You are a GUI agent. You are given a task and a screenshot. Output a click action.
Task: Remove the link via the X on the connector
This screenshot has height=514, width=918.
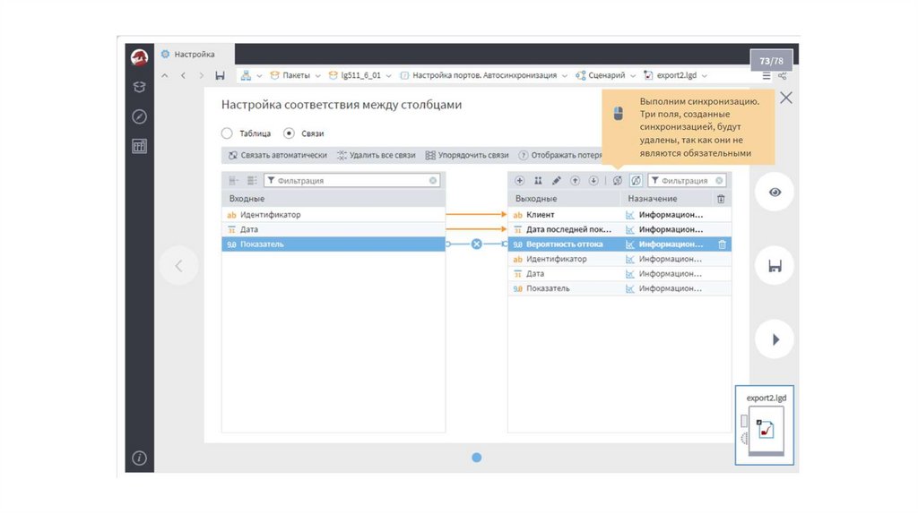pos(477,244)
